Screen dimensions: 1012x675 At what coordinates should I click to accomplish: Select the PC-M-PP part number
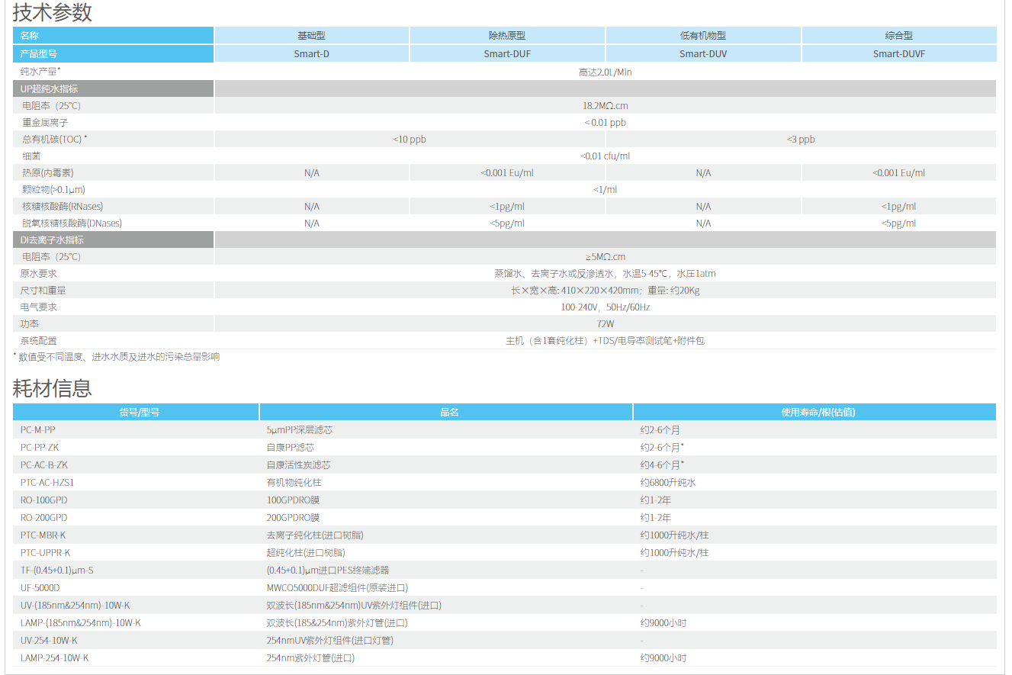point(38,430)
